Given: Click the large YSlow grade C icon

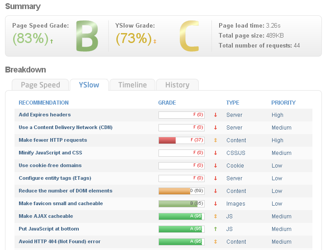Looking at the screenshot, I should [x=189, y=36].
